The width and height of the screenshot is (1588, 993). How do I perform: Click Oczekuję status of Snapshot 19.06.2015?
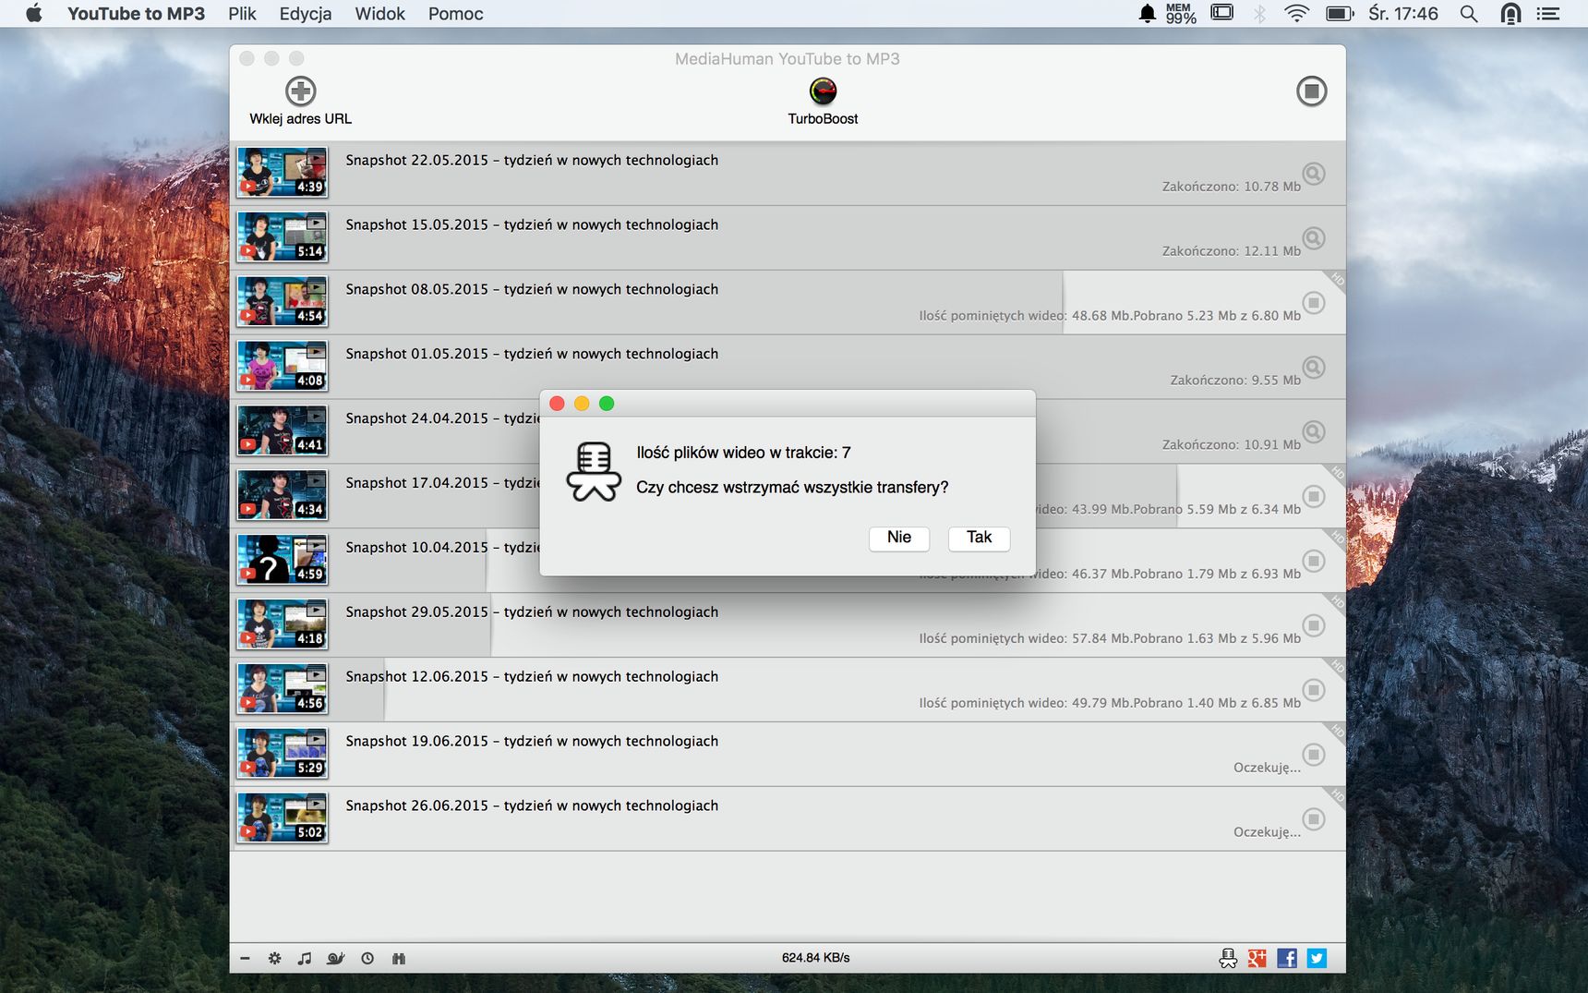pyautogui.click(x=1267, y=769)
